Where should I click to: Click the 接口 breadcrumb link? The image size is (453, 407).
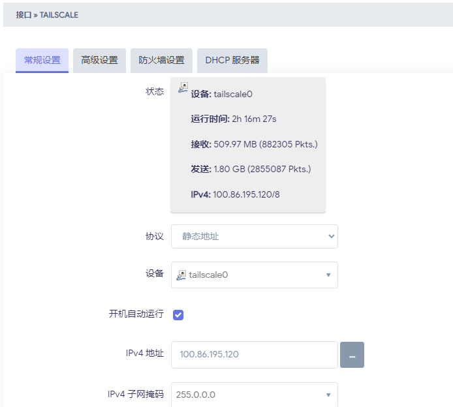coord(23,14)
